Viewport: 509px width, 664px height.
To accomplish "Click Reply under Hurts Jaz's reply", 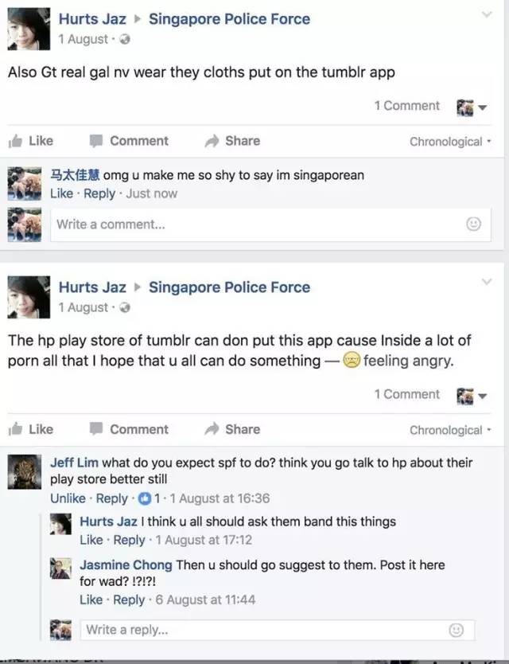I will pos(129,540).
